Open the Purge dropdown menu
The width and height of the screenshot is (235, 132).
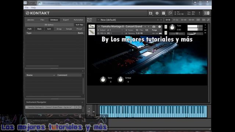tap(156, 30)
